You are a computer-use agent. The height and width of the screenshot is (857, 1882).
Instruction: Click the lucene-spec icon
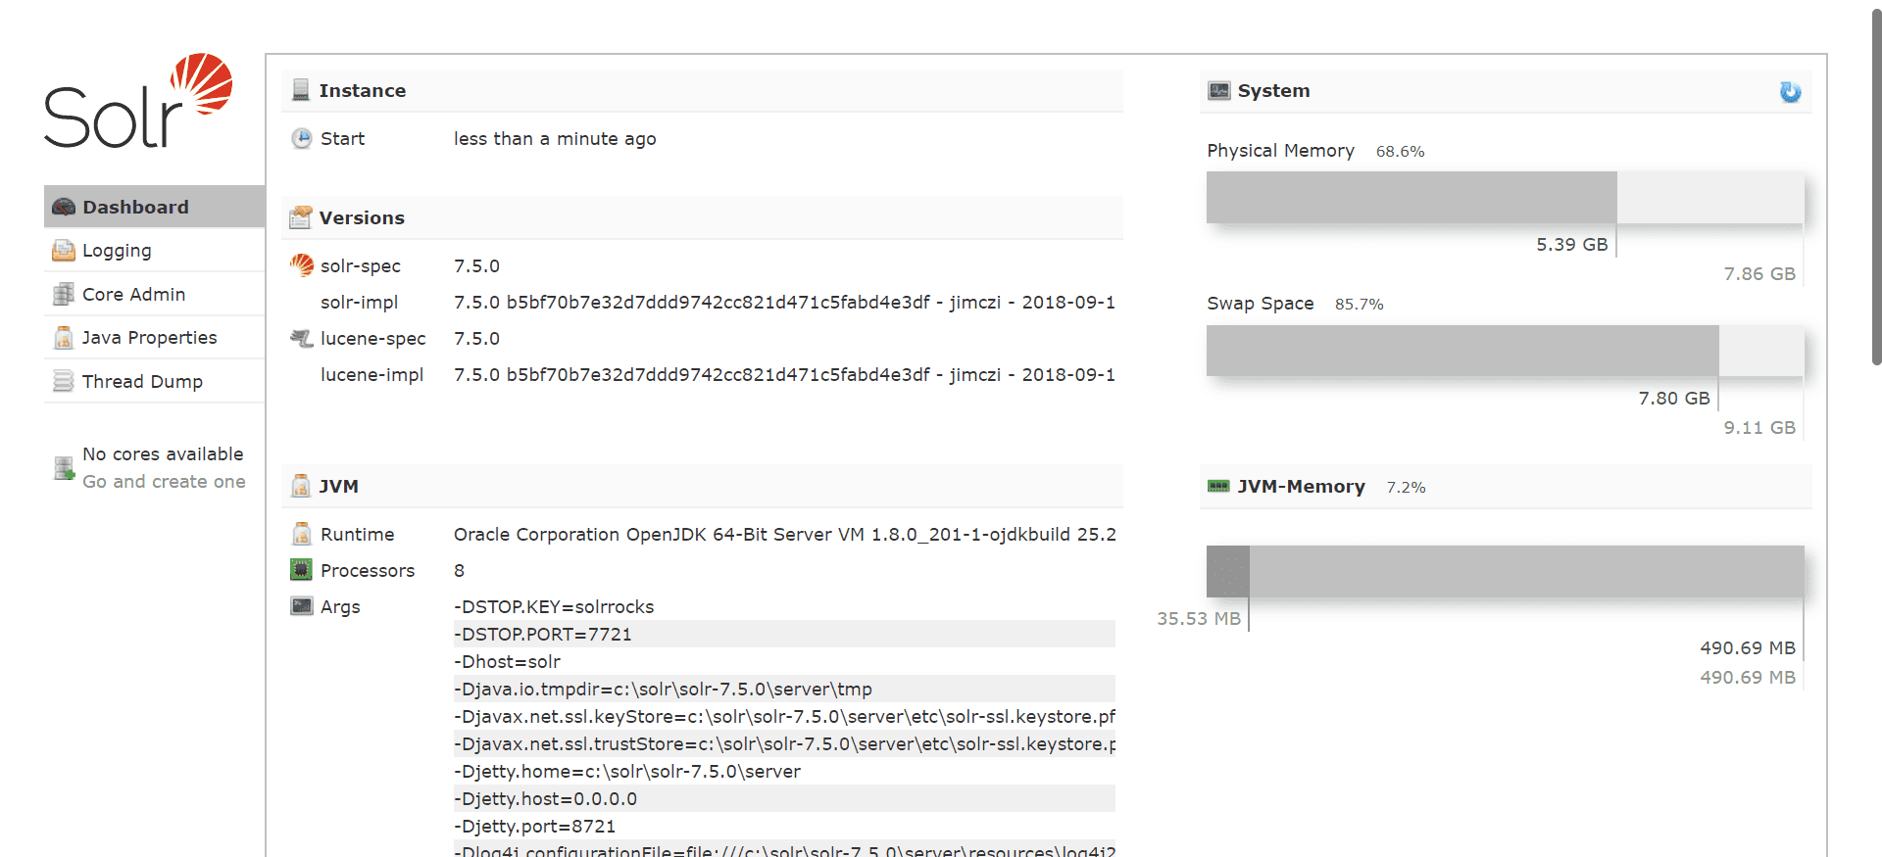click(x=302, y=338)
